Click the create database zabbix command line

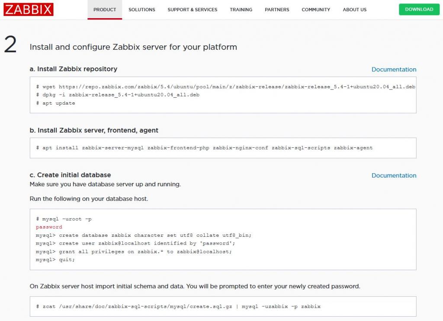pos(144,235)
